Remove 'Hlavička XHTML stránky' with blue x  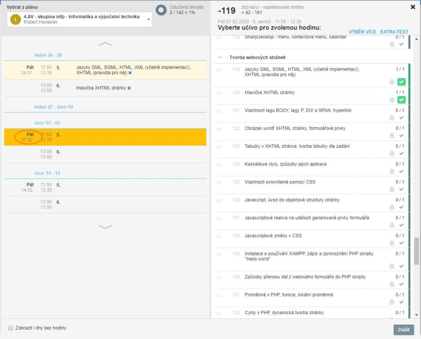pos(129,88)
